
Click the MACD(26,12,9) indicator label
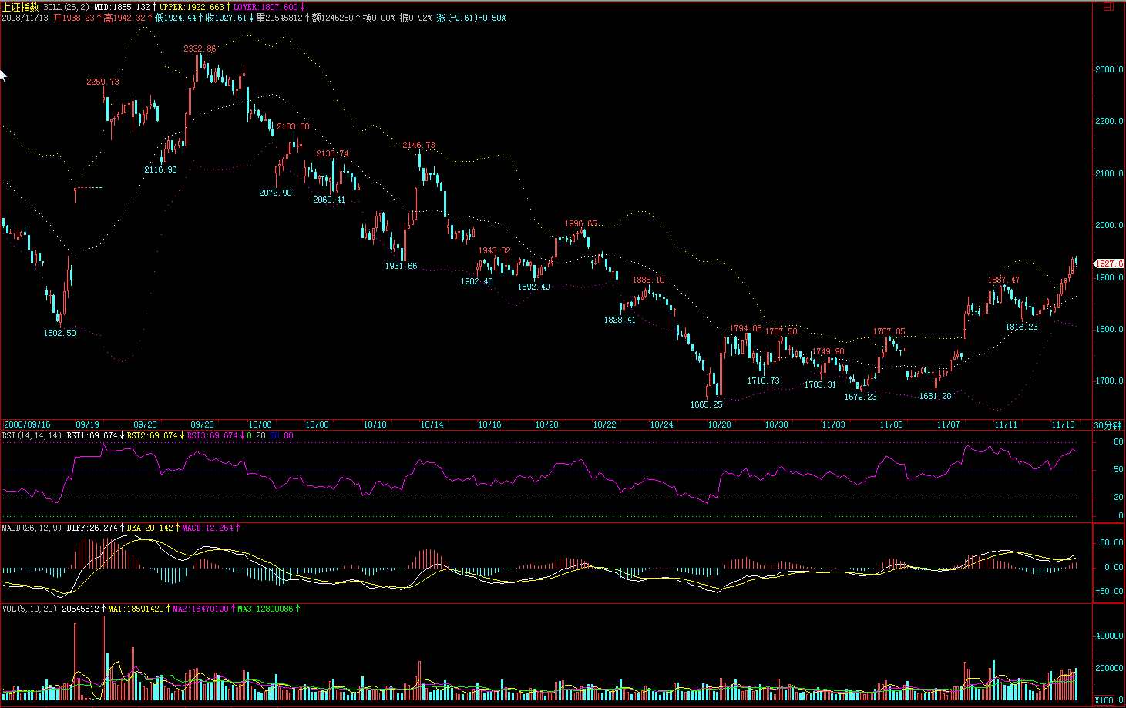32,528
